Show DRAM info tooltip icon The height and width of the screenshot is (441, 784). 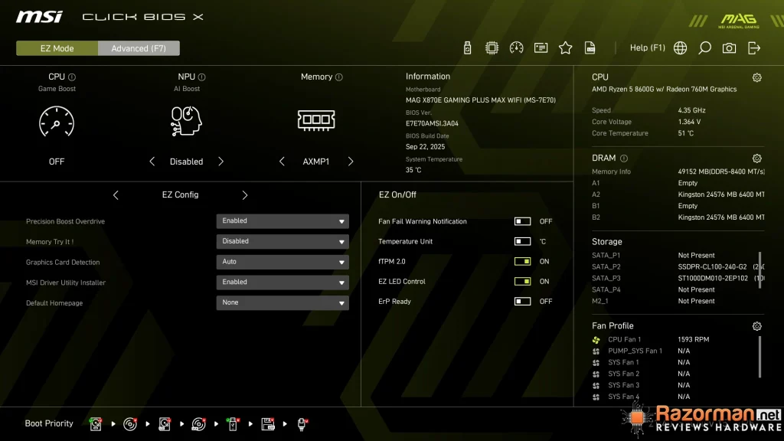click(x=624, y=158)
